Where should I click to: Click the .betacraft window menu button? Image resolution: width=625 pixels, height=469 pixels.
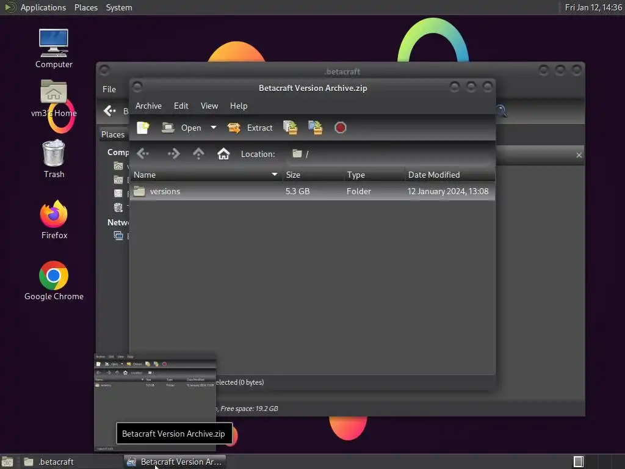(104, 71)
